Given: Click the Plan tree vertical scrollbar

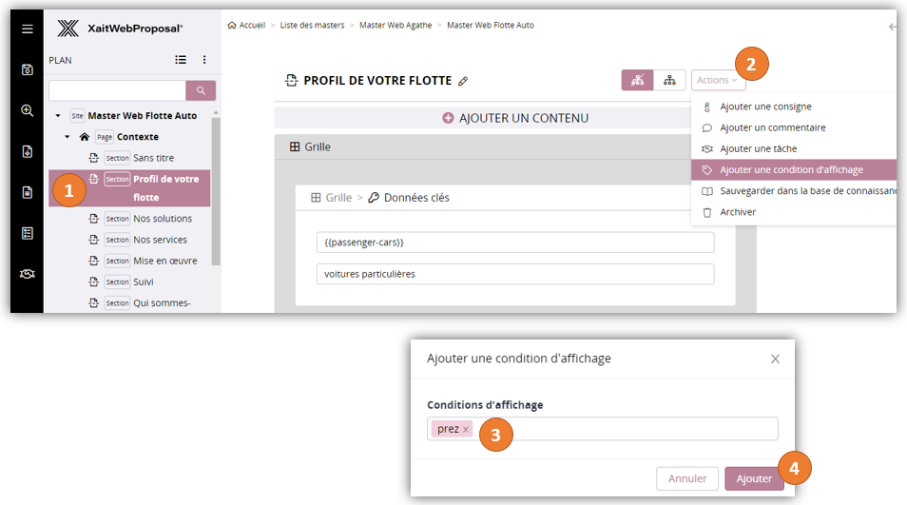Looking at the screenshot, I should click(216, 190).
